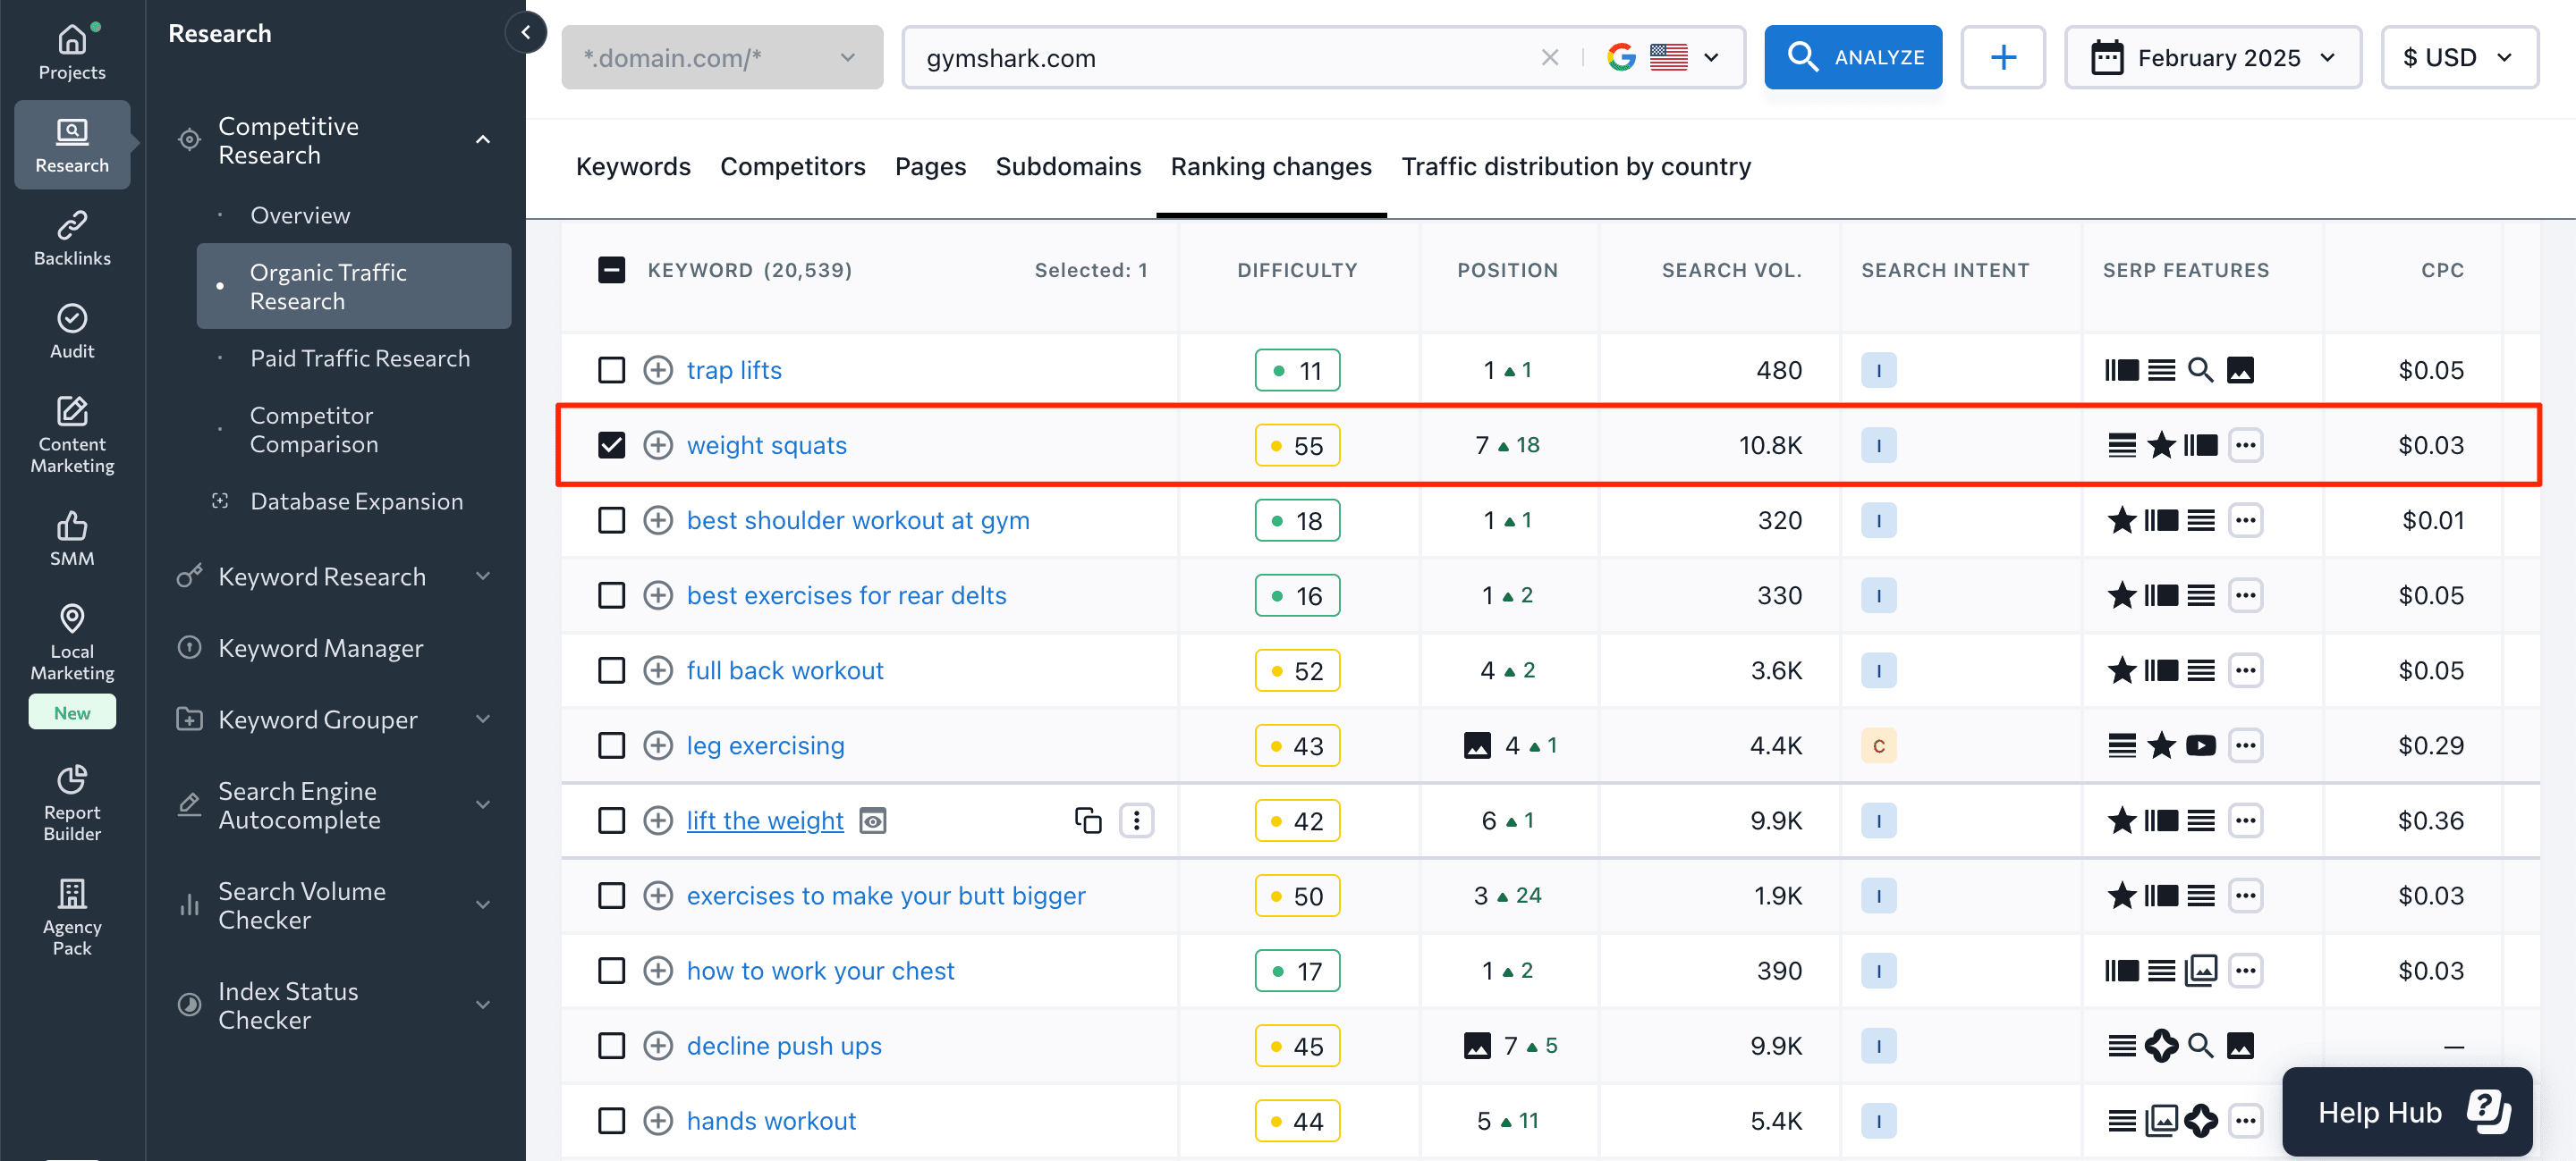2576x1161 pixels.
Task: Click video SERP feature for 'leg exercising'
Action: 2200,745
